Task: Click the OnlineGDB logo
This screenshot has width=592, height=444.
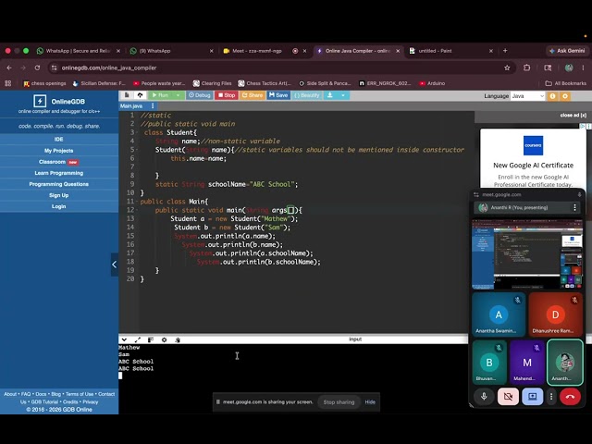Action: pyautogui.click(x=59, y=101)
